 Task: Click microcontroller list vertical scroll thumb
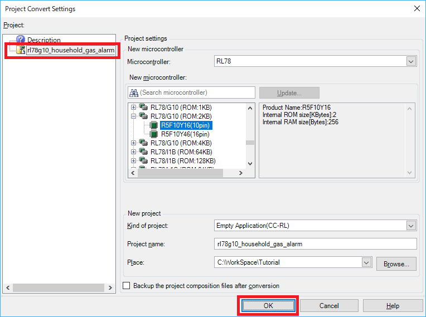(x=250, y=143)
